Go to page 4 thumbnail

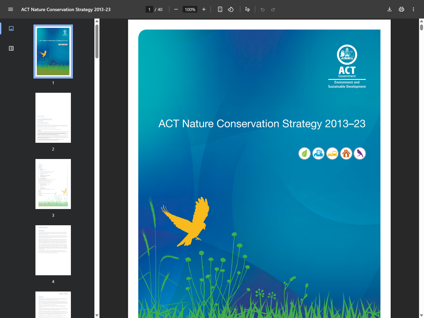(x=53, y=250)
